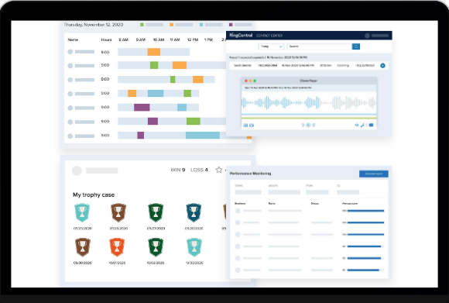The width and height of the screenshot is (449, 303).
Task: Play Sarah Bennet's recorded call segment
Action: click(x=382, y=66)
